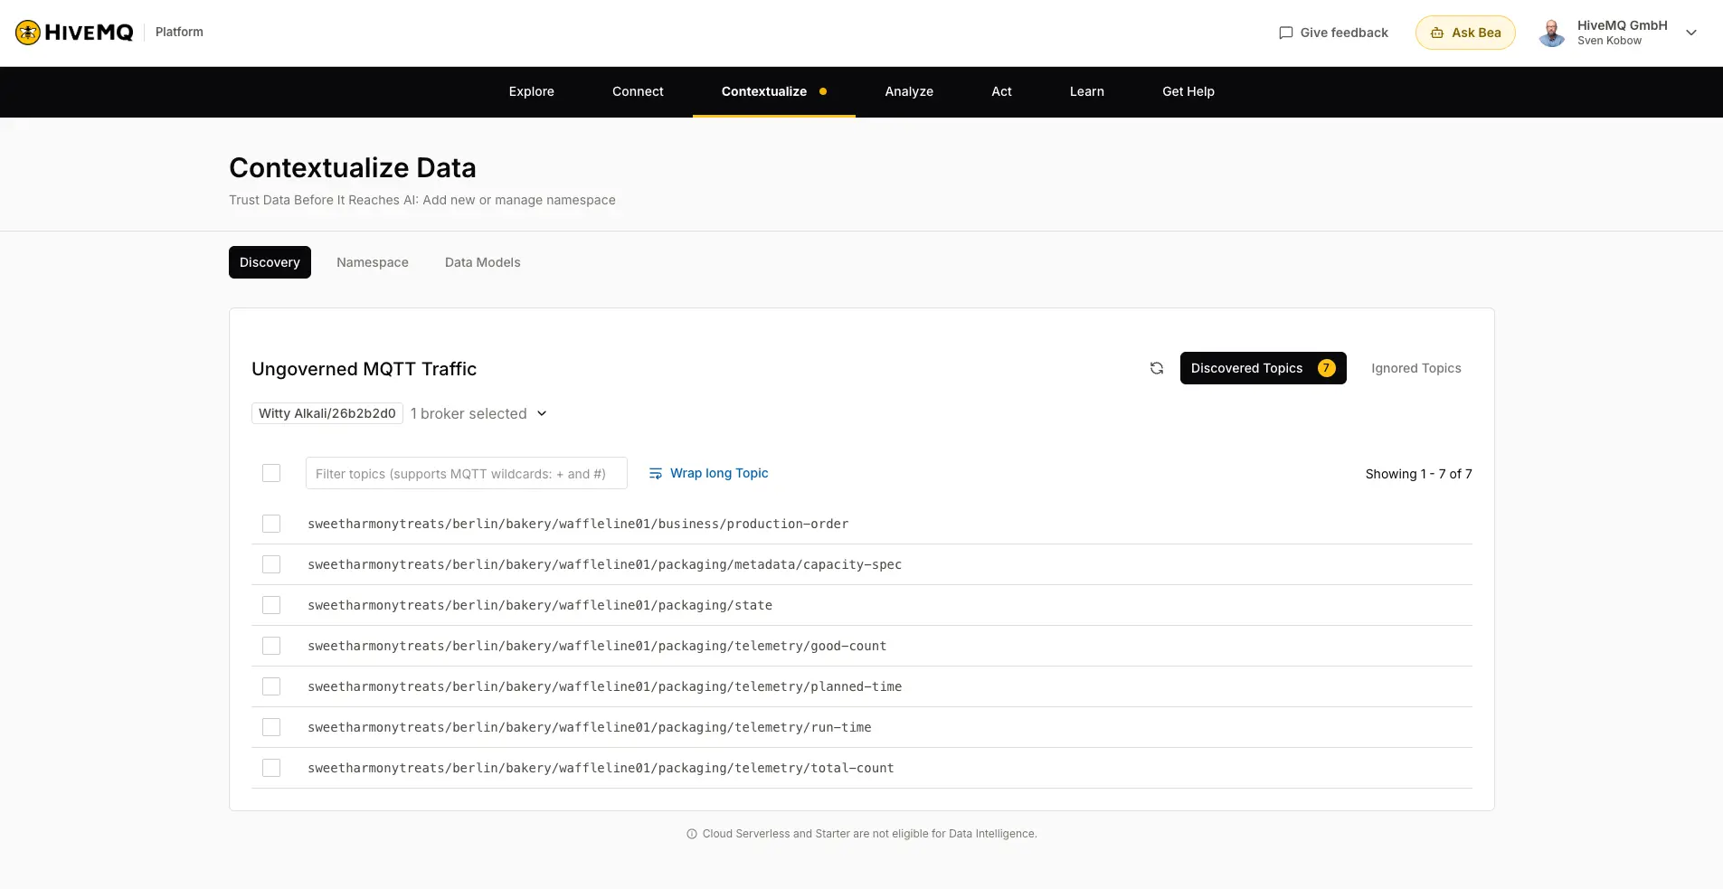The image size is (1723, 889).
Task: Click the Give feedback button
Action: [1333, 33]
